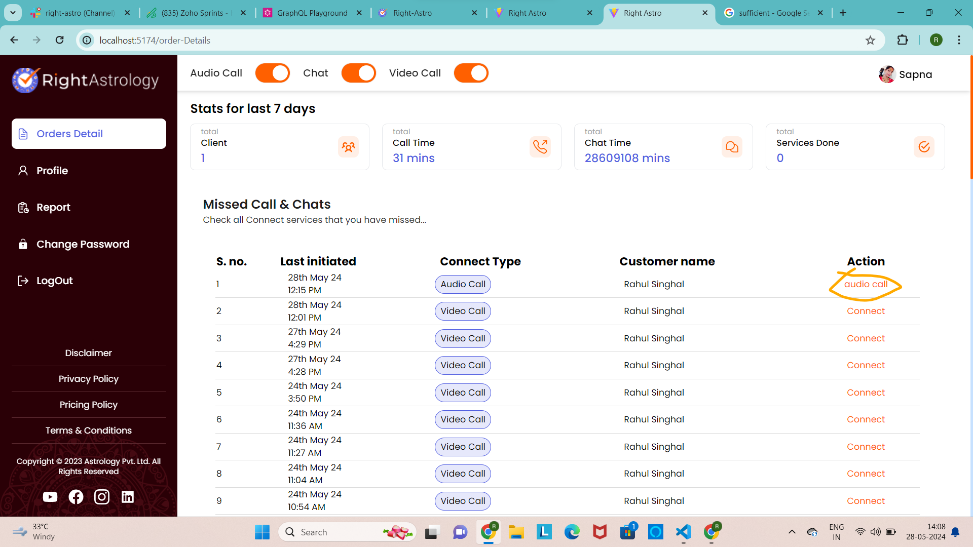Bookmark page with star icon
Image resolution: width=973 pixels, height=547 pixels.
click(x=870, y=41)
